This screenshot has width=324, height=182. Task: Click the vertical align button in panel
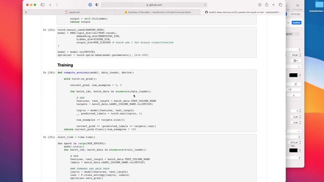[294, 96]
